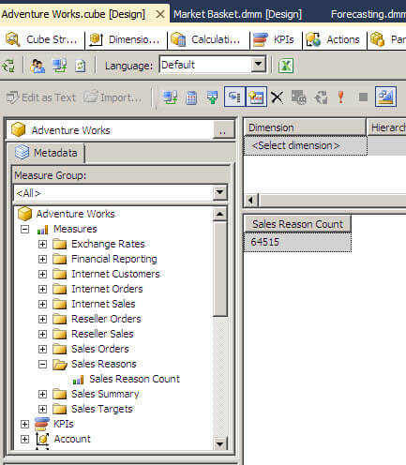The width and height of the screenshot is (406, 465).
Task: Expand the Sales Targets folder
Action: tap(42, 409)
